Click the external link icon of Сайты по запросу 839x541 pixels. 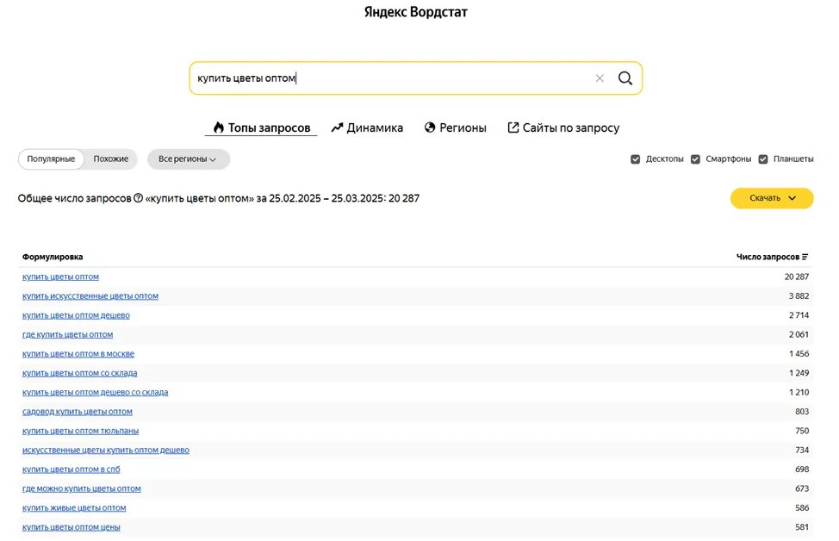(x=513, y=127)
